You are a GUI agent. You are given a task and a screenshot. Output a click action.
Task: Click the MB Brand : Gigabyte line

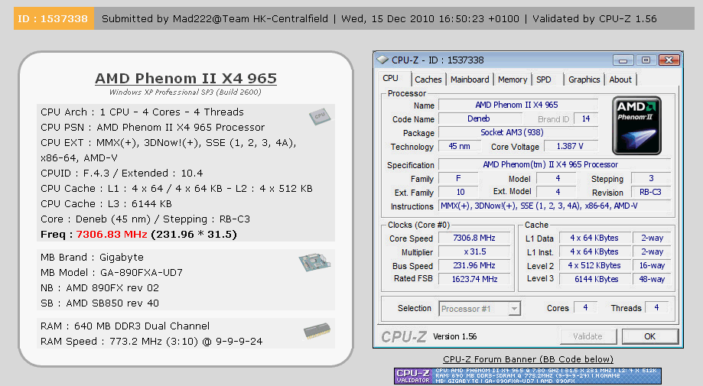coord(92,258)
